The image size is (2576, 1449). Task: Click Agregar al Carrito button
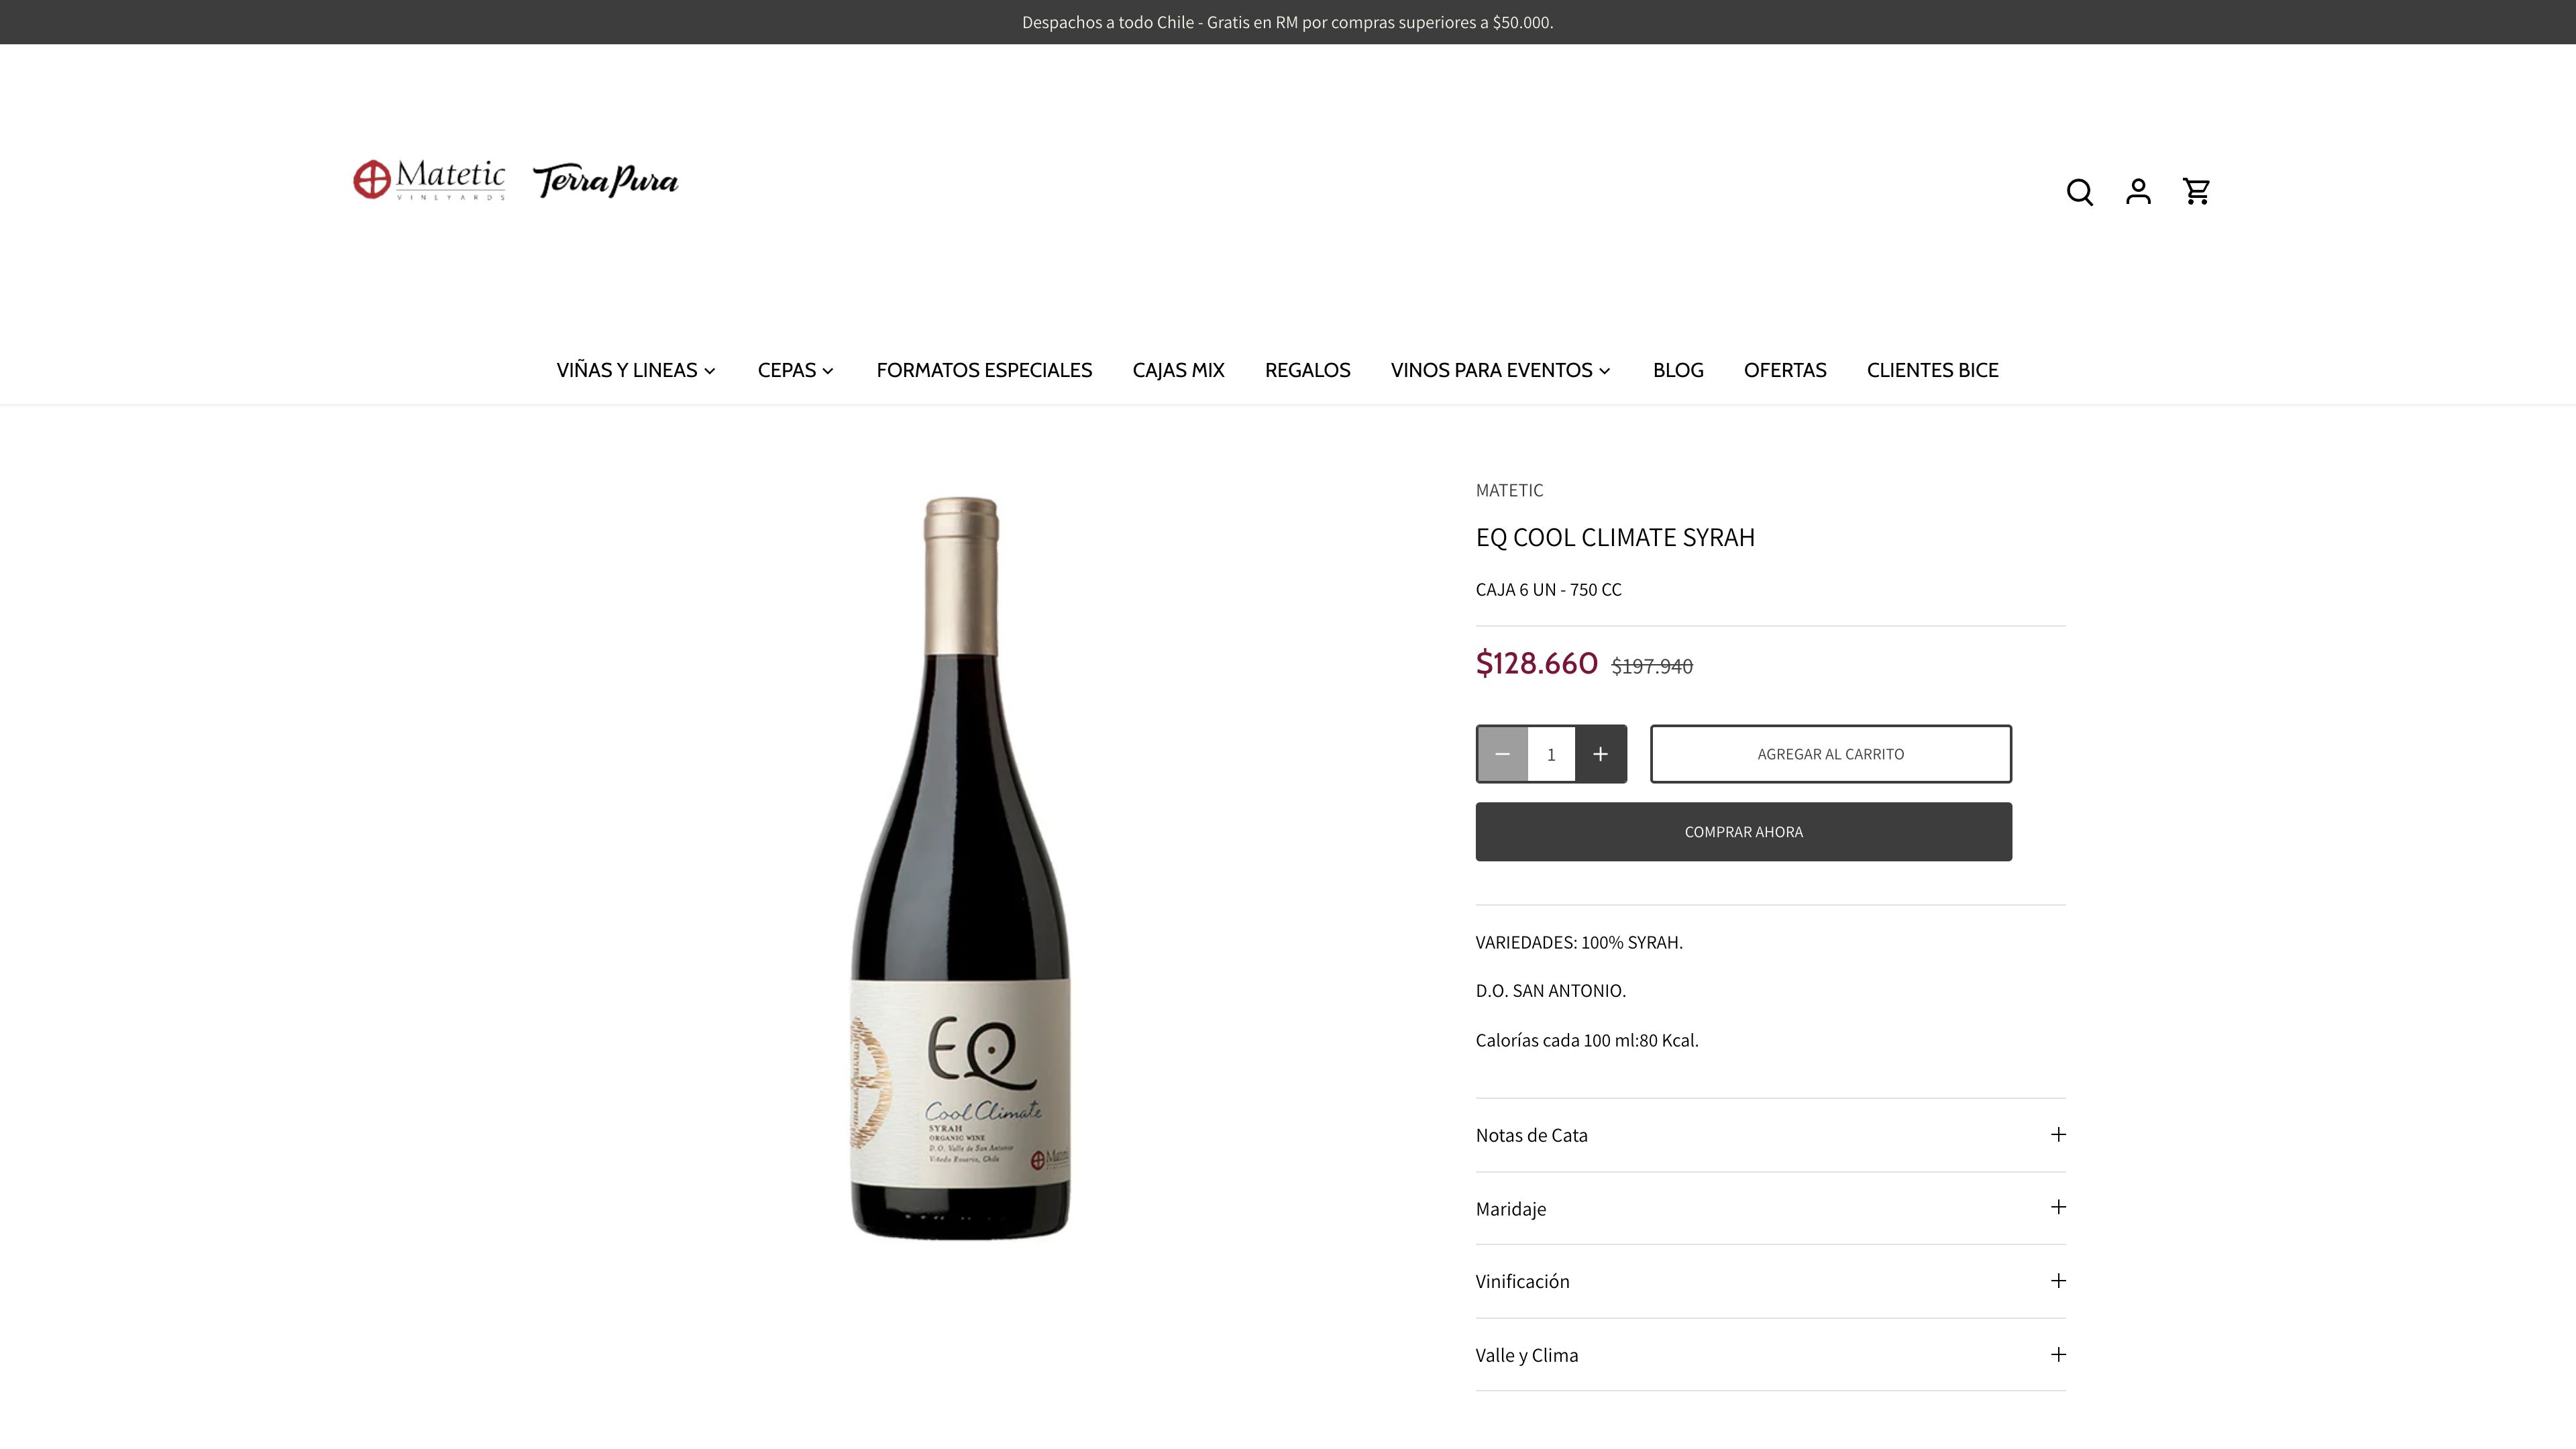(1830, 754)
